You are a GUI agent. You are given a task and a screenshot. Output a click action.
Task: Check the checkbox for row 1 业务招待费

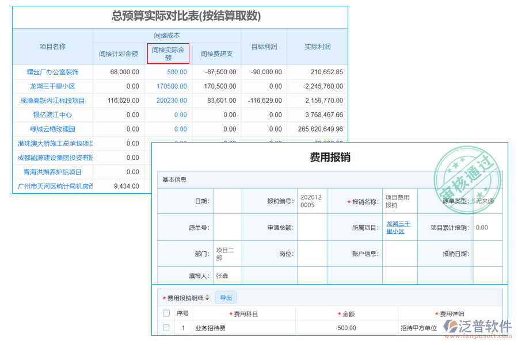(x=166, y=327)
